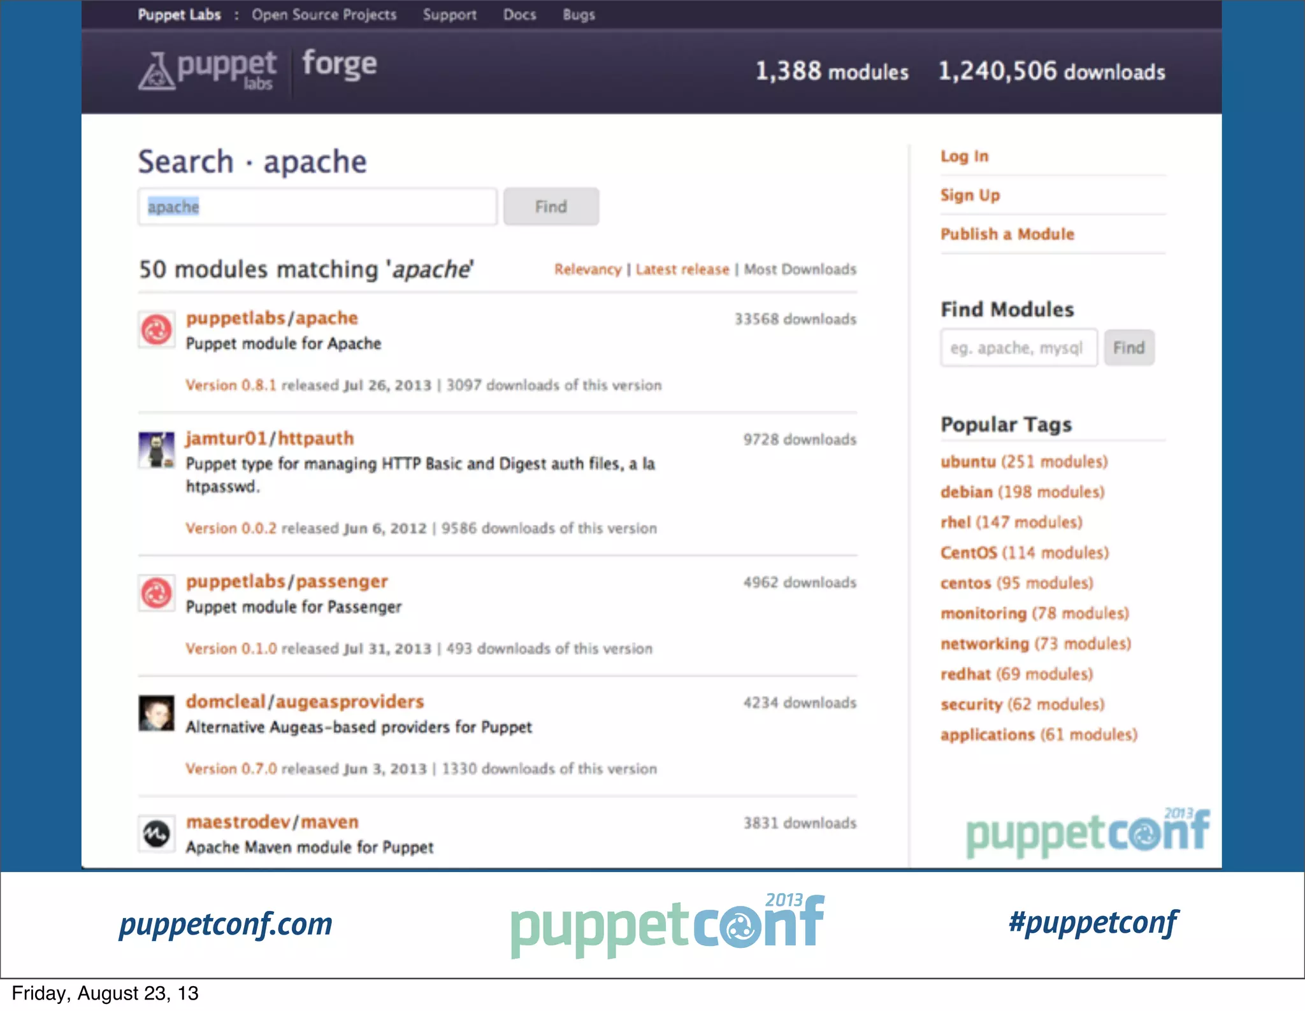Click the 4234 downloads count text
Image resolution: width=1305 pixels, height=1011 pixels.
pos(800,703)
